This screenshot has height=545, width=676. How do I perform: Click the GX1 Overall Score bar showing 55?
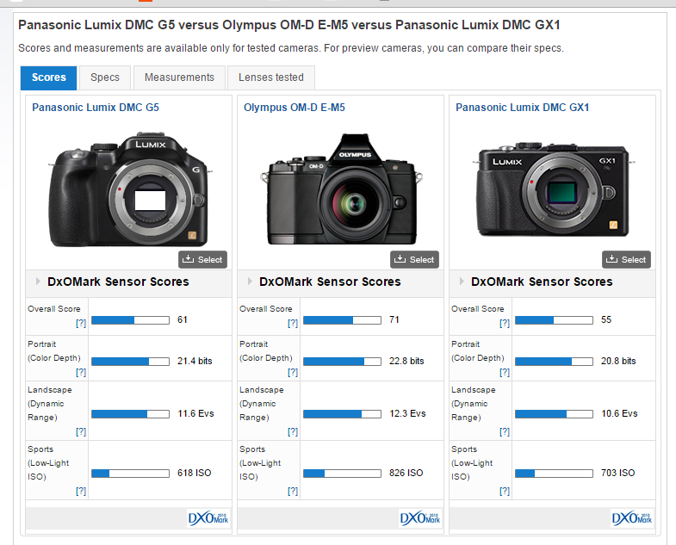click(x=554, y=320)
